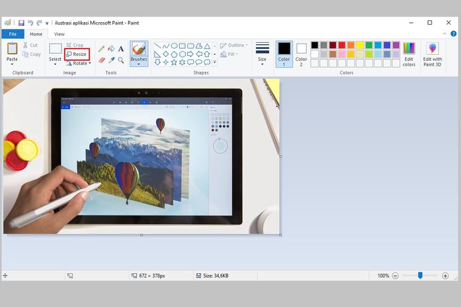This screenshot has height=307, width=461.
Task: Open the File menu
Action: pos(13,34)
